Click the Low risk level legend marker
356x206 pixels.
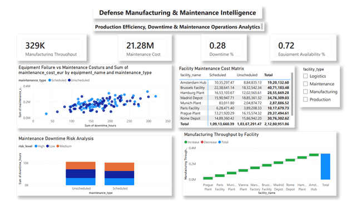[x=47, y=146]
